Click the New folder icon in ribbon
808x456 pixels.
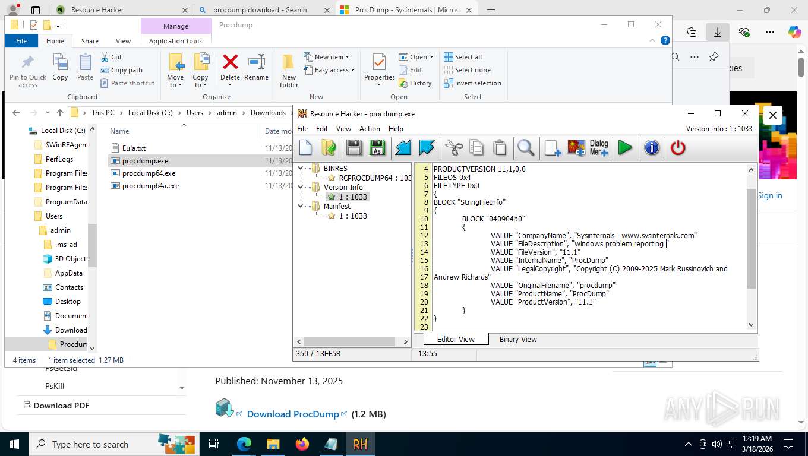click(289, 62)
